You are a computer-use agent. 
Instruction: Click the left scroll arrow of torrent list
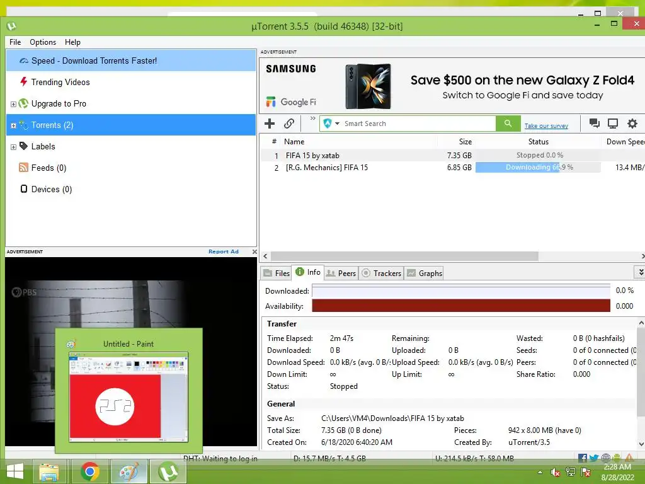click(265, 256)
